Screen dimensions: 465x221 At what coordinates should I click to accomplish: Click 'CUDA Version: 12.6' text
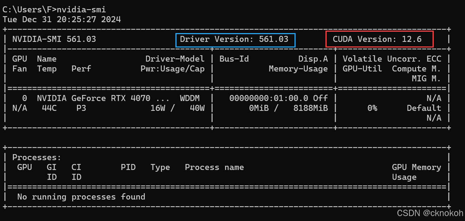click(x=377, y=39)
